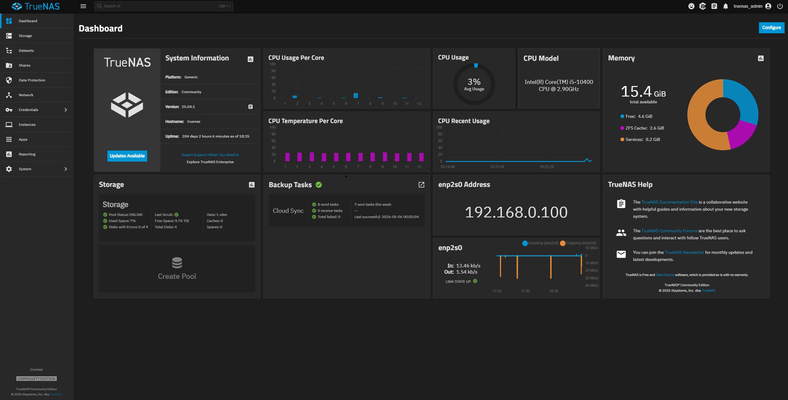Viewport: 788px width, 400px height.
Task: Click the Datasets tree icon in sidebar
Action: click(9, 51)
